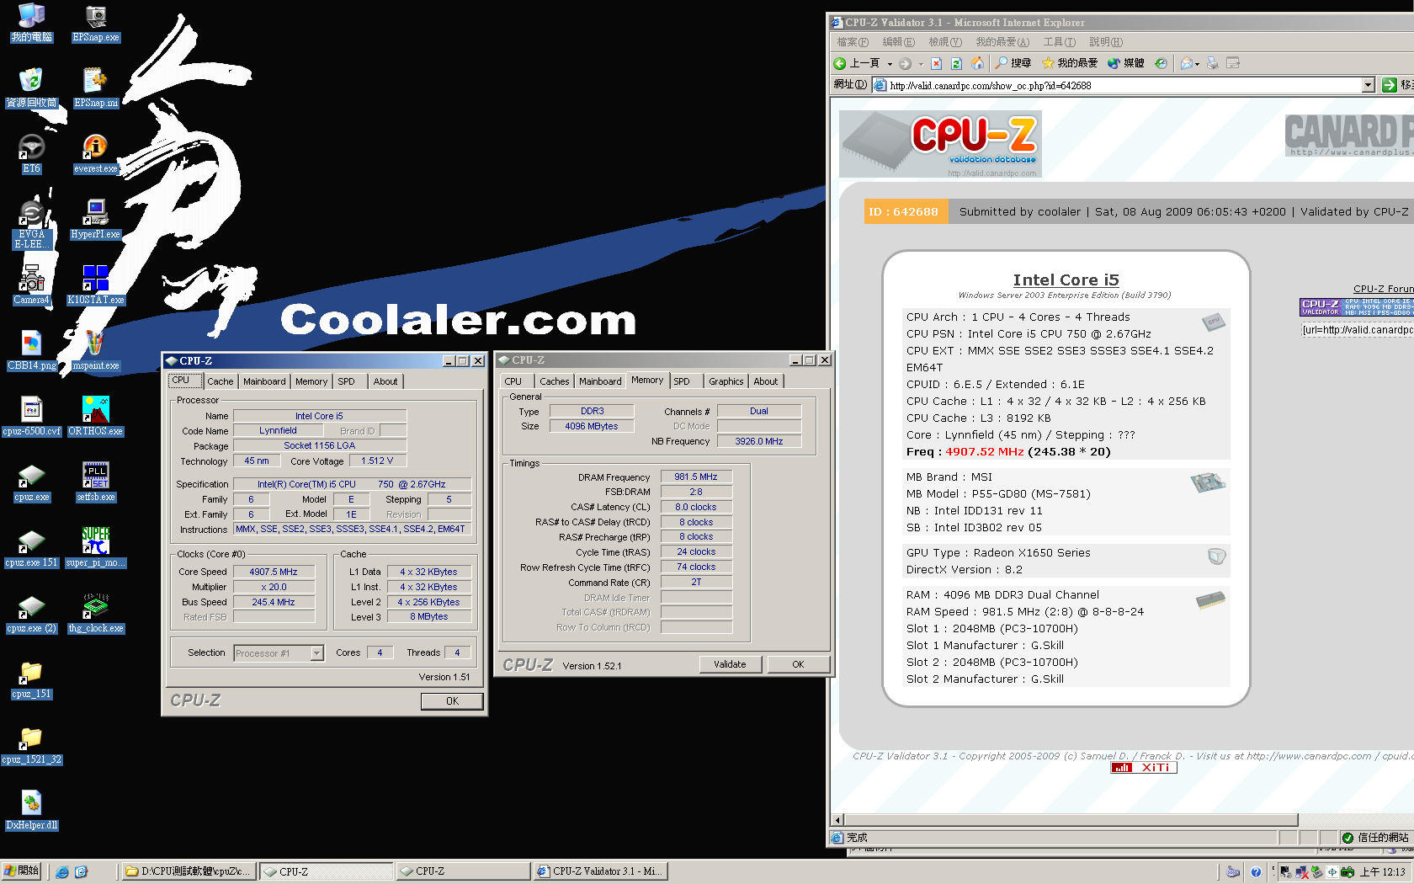
Task: Click the NB Frequency 3926.0 MHz value
Action: coord(759,441)
